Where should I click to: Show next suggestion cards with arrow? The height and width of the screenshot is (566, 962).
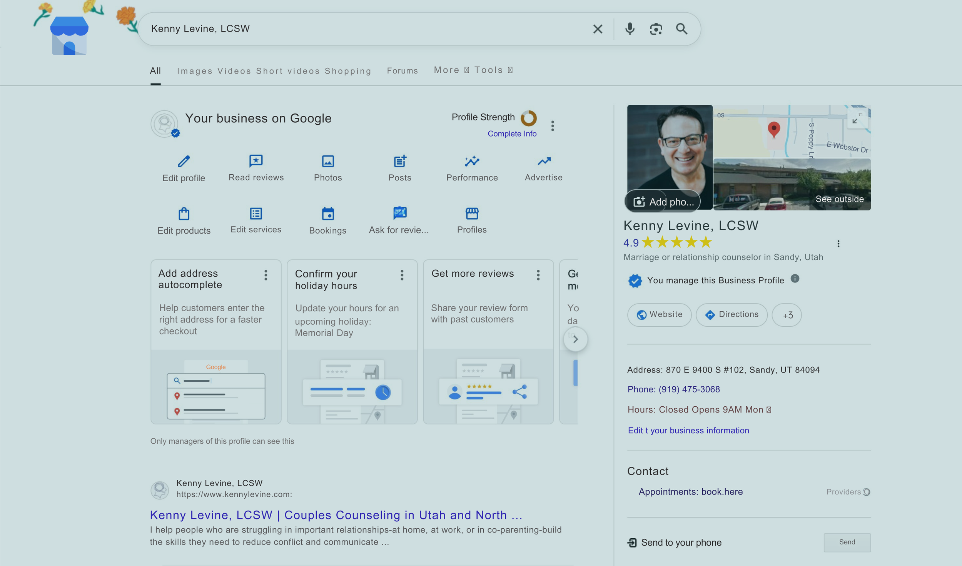[575, 339]
